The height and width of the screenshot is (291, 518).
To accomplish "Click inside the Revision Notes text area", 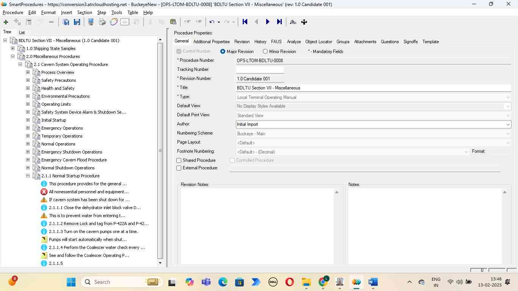I will (x=257, y=226).
